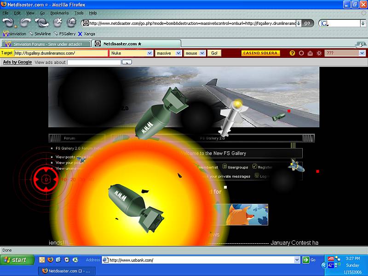This screenshot has width=368, height=276.
Task: Click the Usergroups icon on page
Action: 224,167
